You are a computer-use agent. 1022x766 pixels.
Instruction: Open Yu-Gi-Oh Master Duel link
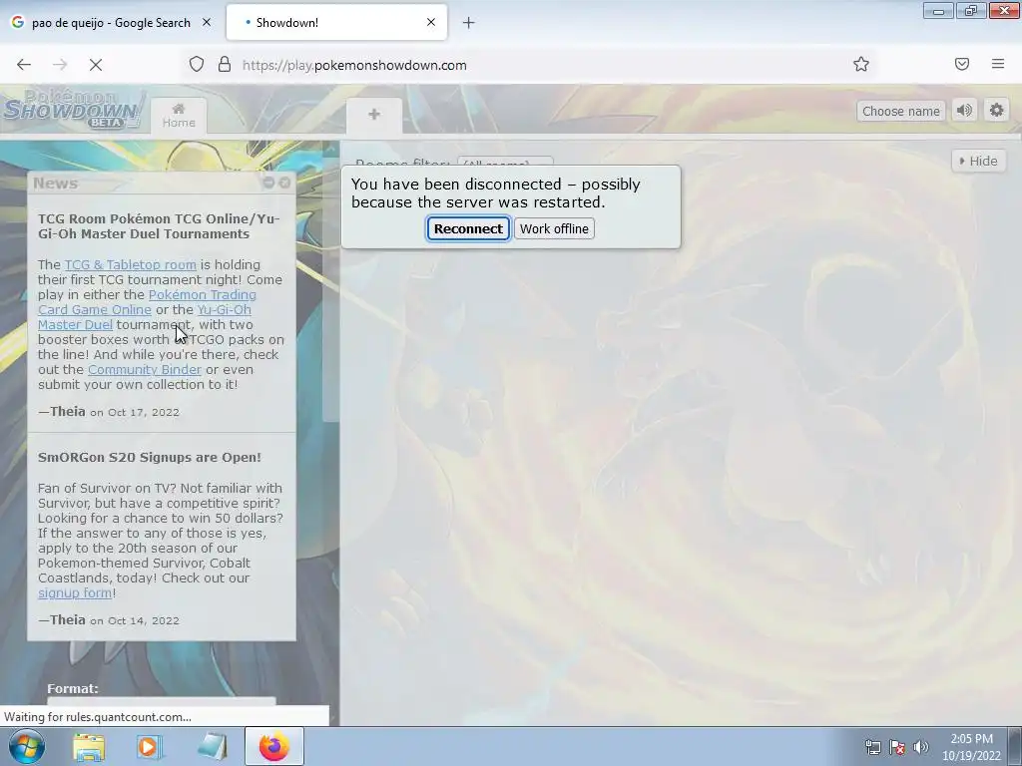pyautogui.click(x=144, y=317)
